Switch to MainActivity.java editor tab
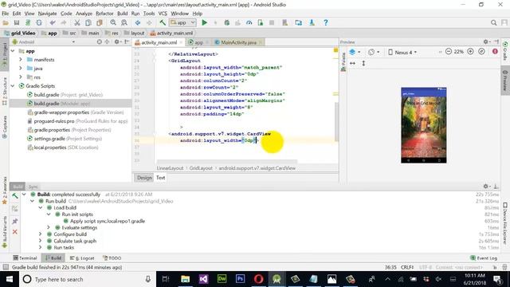 click(239, 42)
